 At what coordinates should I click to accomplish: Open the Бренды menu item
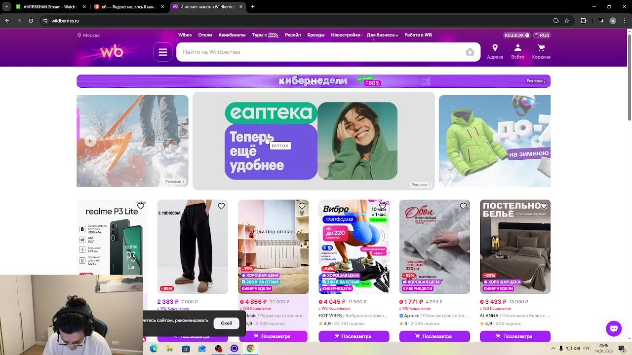coord(316,35)
